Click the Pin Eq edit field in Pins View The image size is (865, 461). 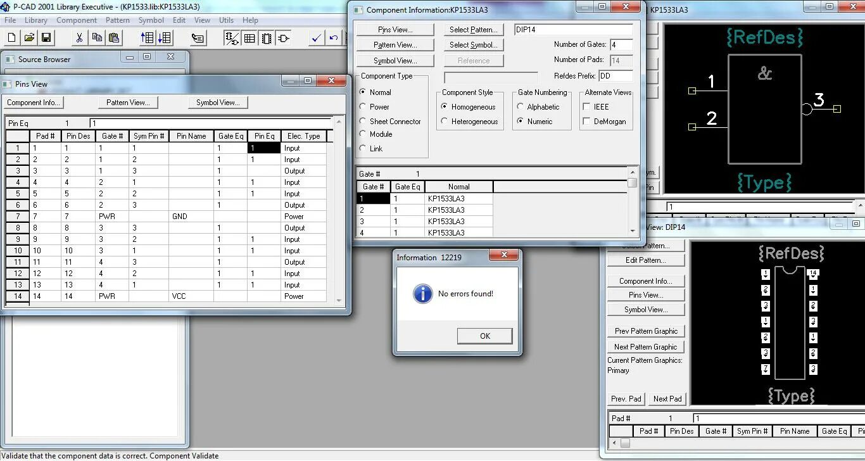pyautogui.click(x=210, y=123)
